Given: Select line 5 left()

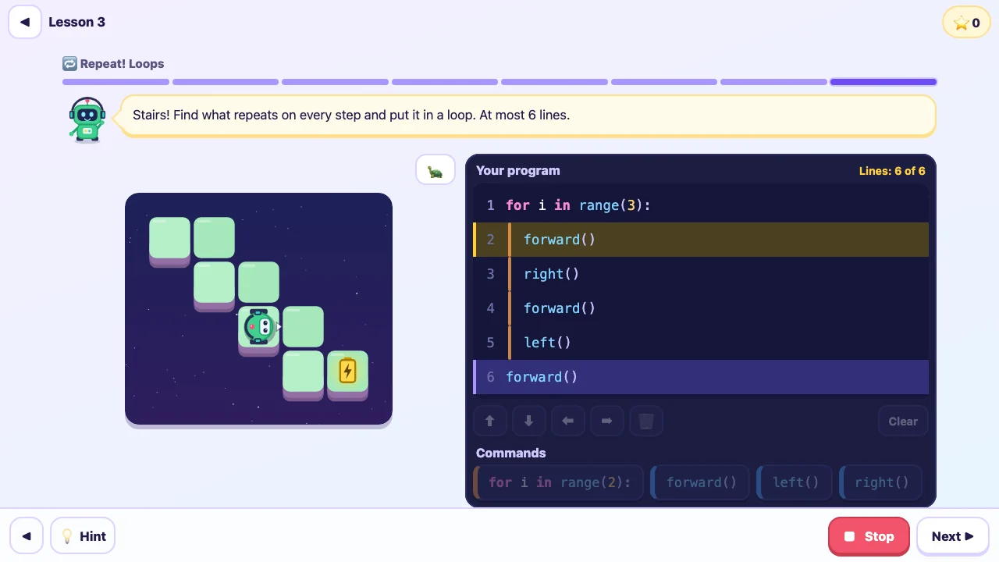Looking at the screenshot, I should [x=701, y=343].
